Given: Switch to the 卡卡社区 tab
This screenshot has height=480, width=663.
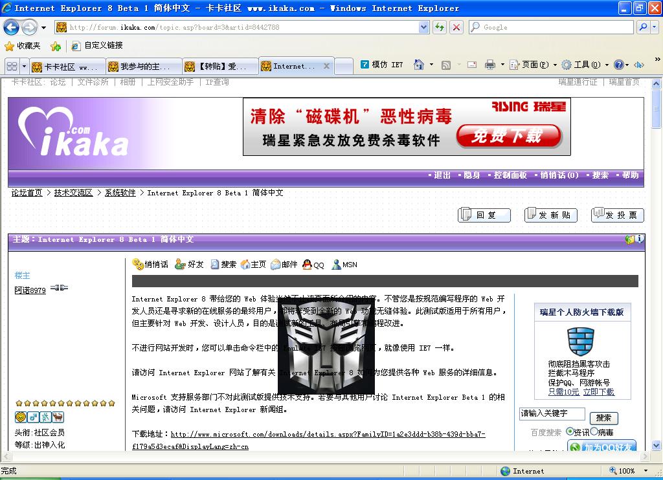Looking at the screenshot, I should coord(67,67).
